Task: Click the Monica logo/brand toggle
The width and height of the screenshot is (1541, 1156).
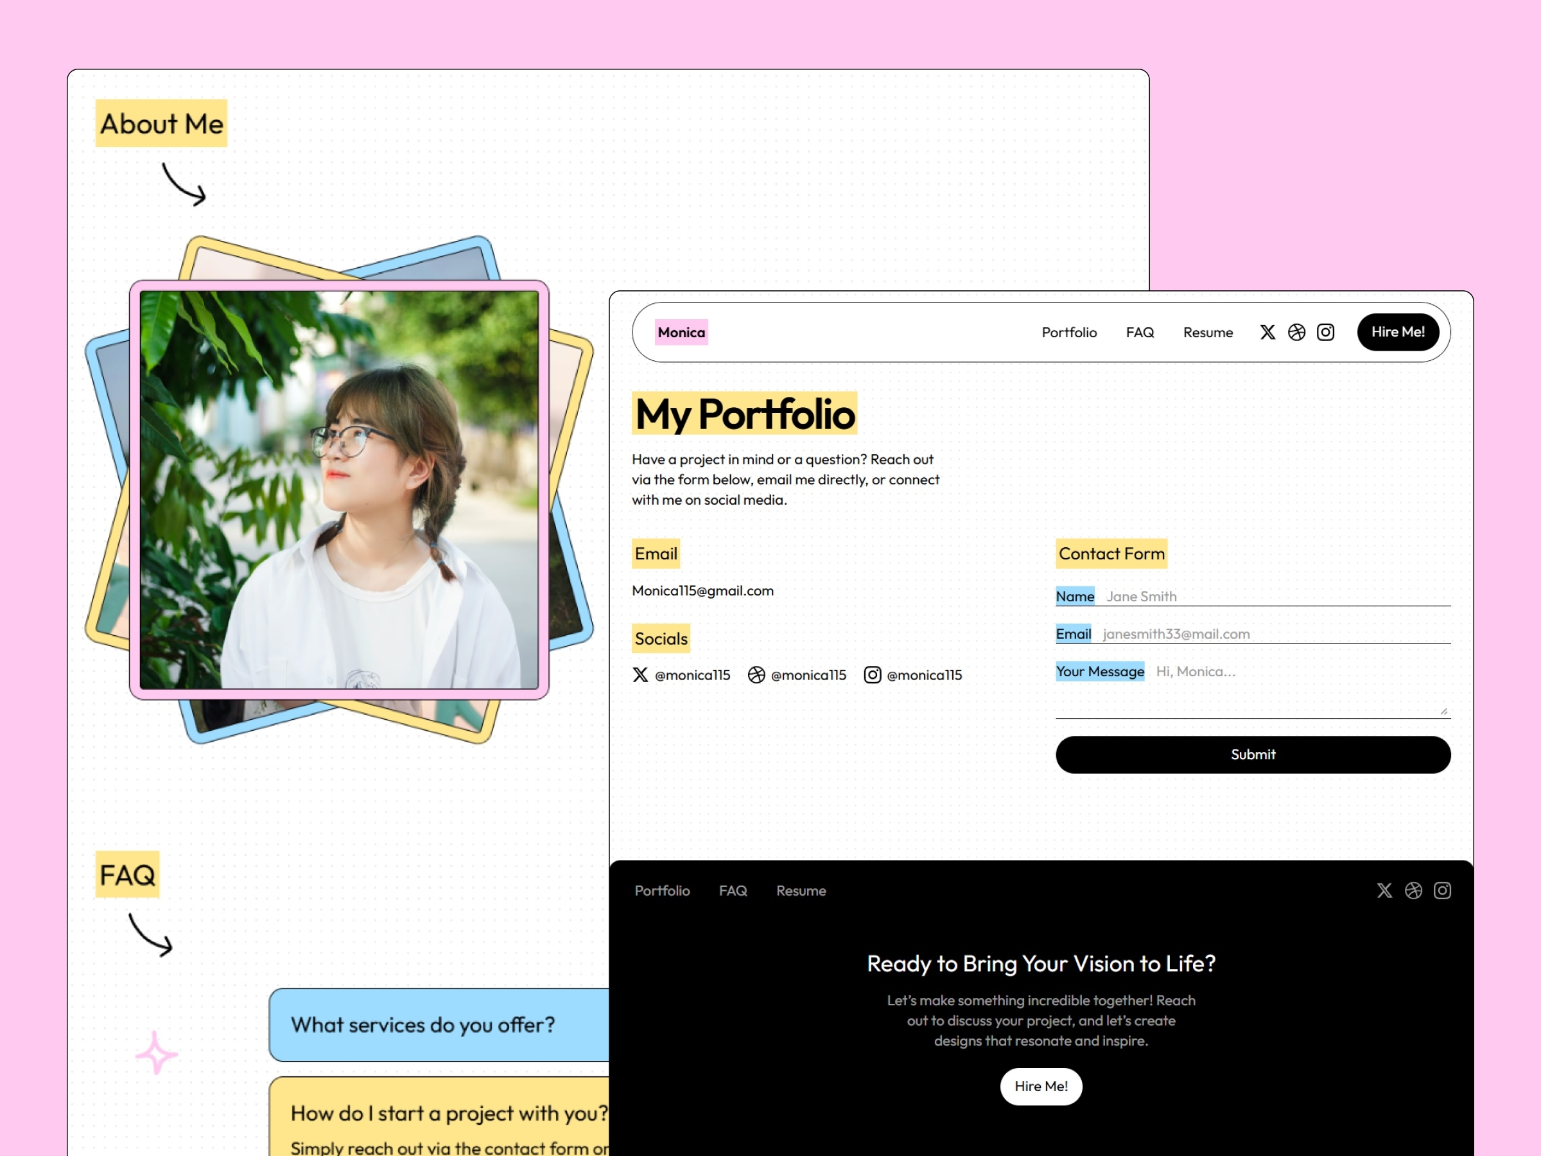Action: click(678, 330)
